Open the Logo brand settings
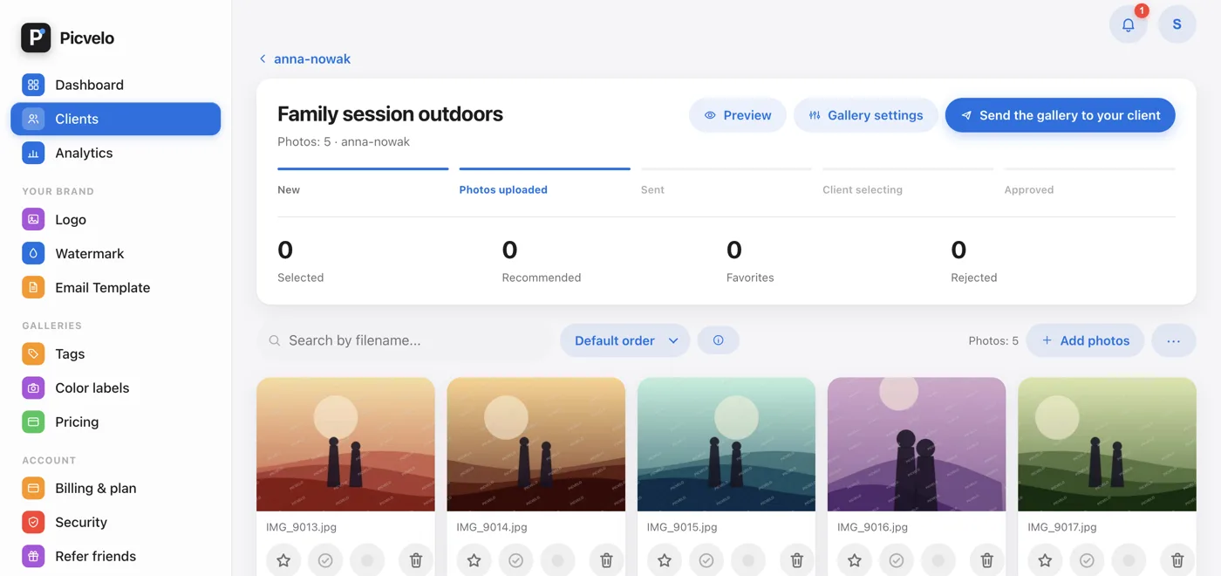 [115, 219]
